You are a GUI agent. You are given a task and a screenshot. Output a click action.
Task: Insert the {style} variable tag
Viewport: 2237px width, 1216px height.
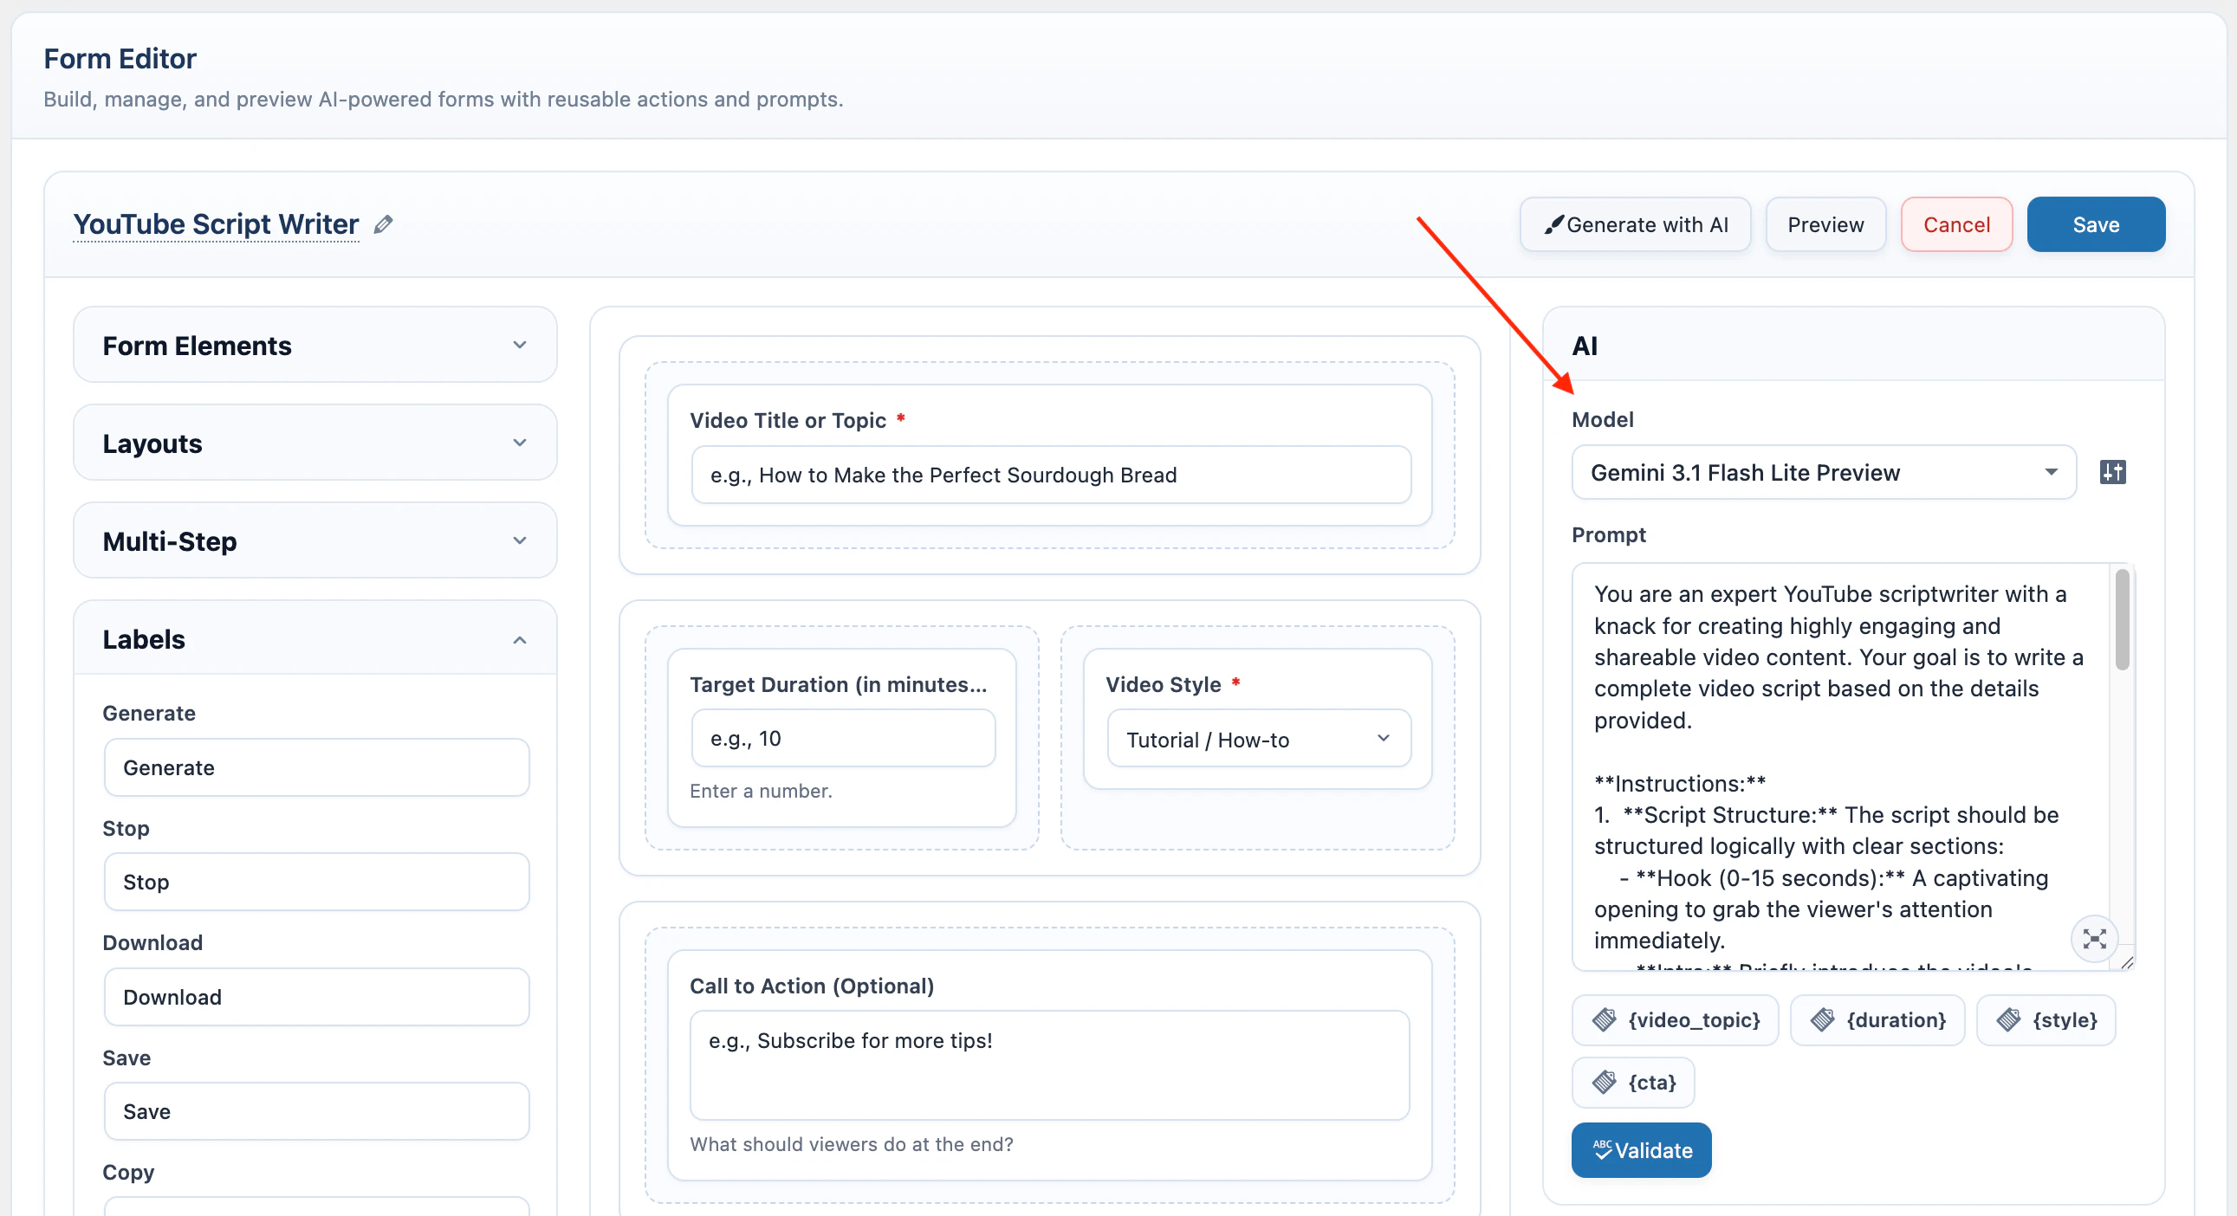click(x=2046, y=1020)
